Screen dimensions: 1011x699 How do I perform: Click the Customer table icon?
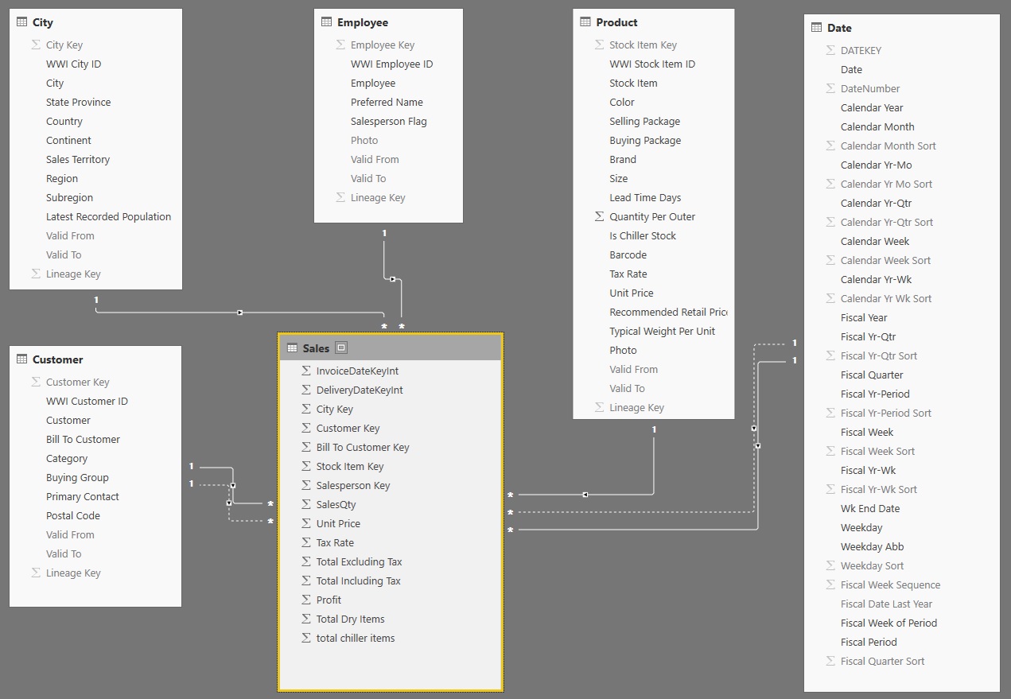pyautogui.click(x=21, y=359)
